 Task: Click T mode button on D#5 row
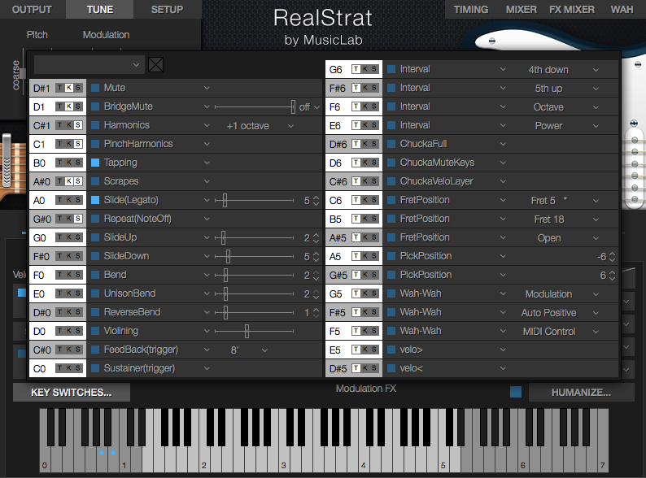click(356, 368)
